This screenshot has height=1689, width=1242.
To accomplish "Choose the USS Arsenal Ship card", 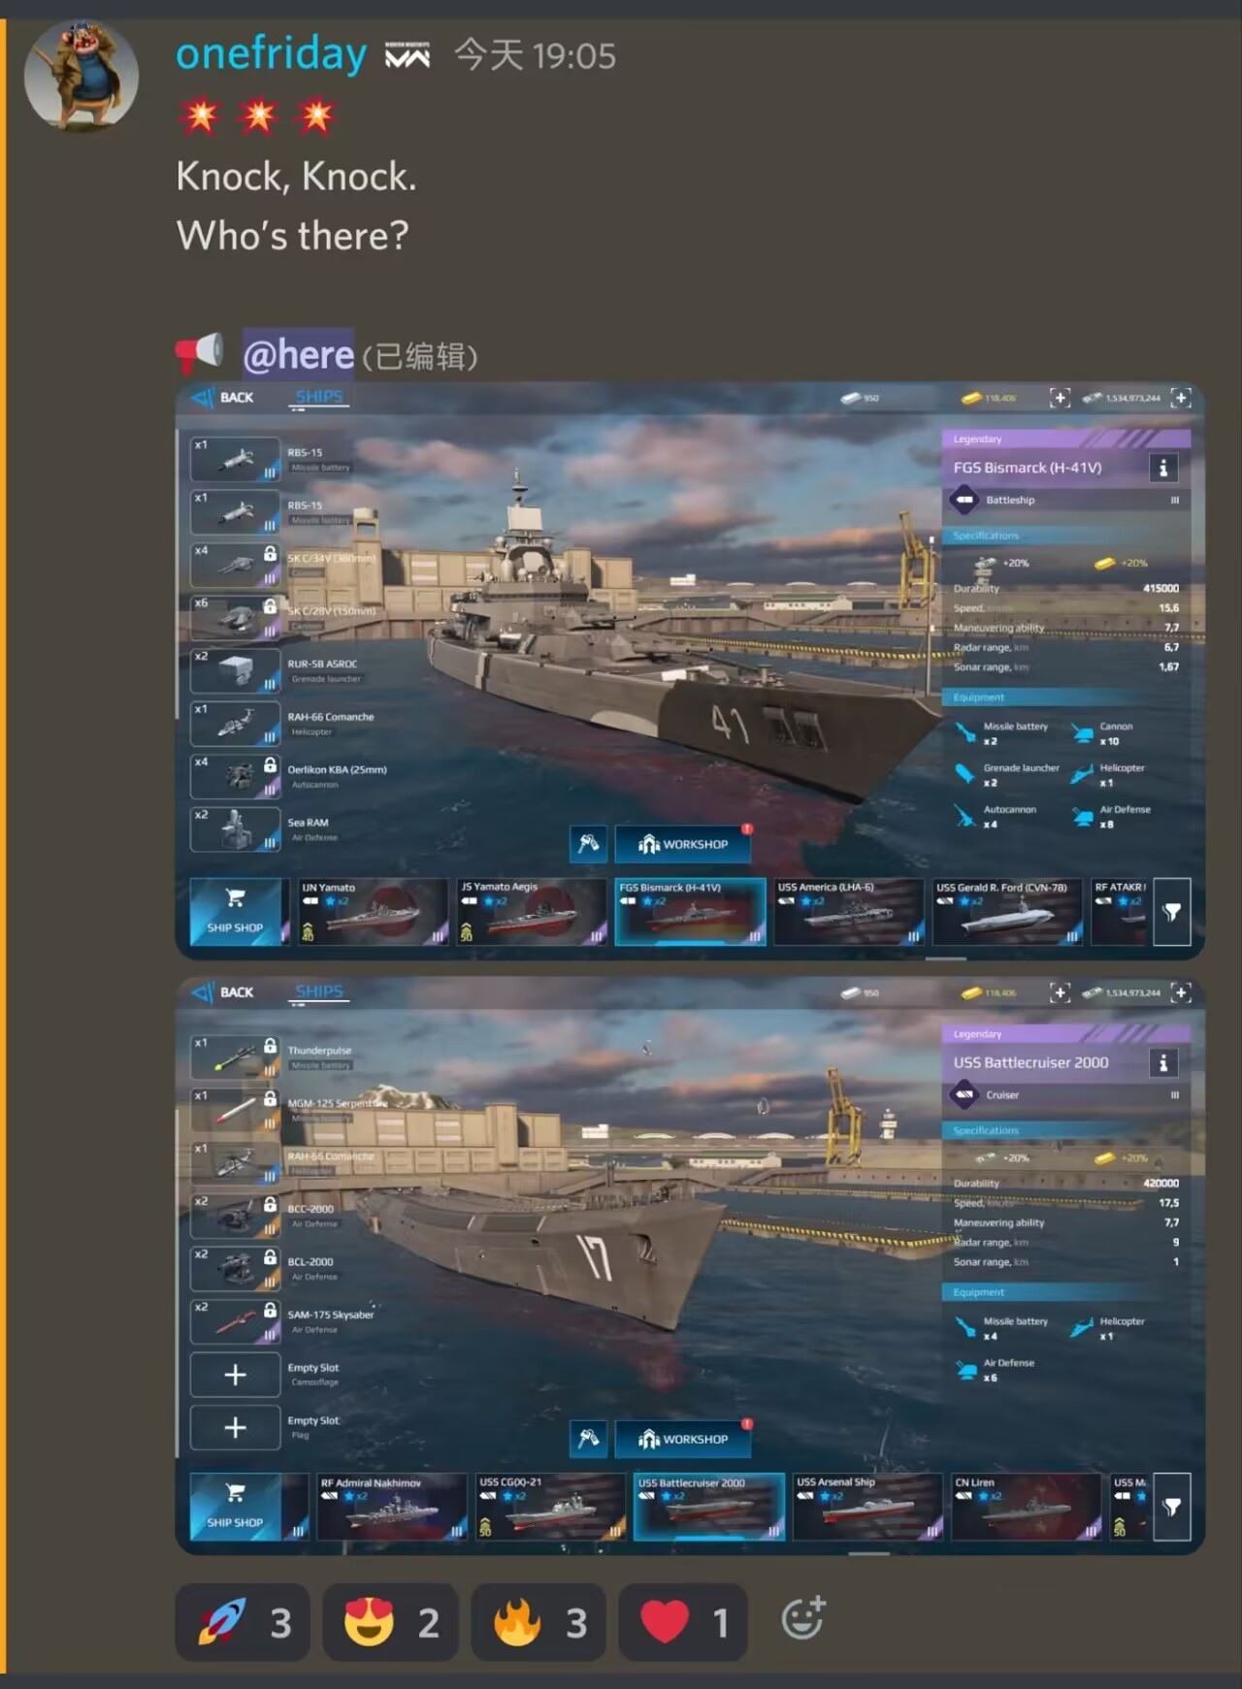I will tap(866, 1506).
